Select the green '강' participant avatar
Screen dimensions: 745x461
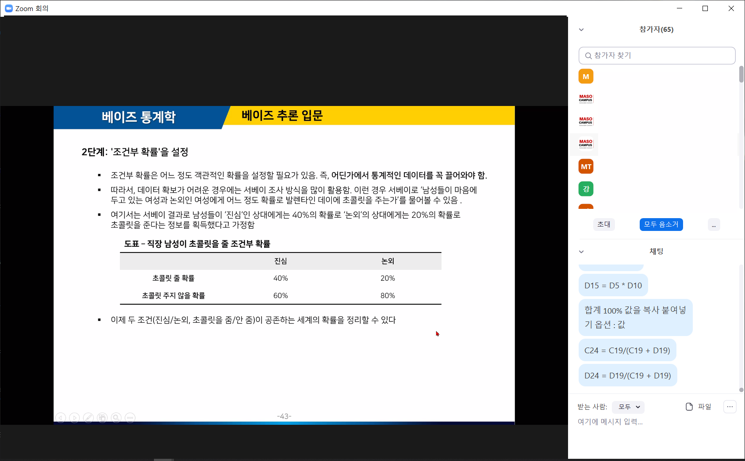pyautogui.click(x=586, y=189)
